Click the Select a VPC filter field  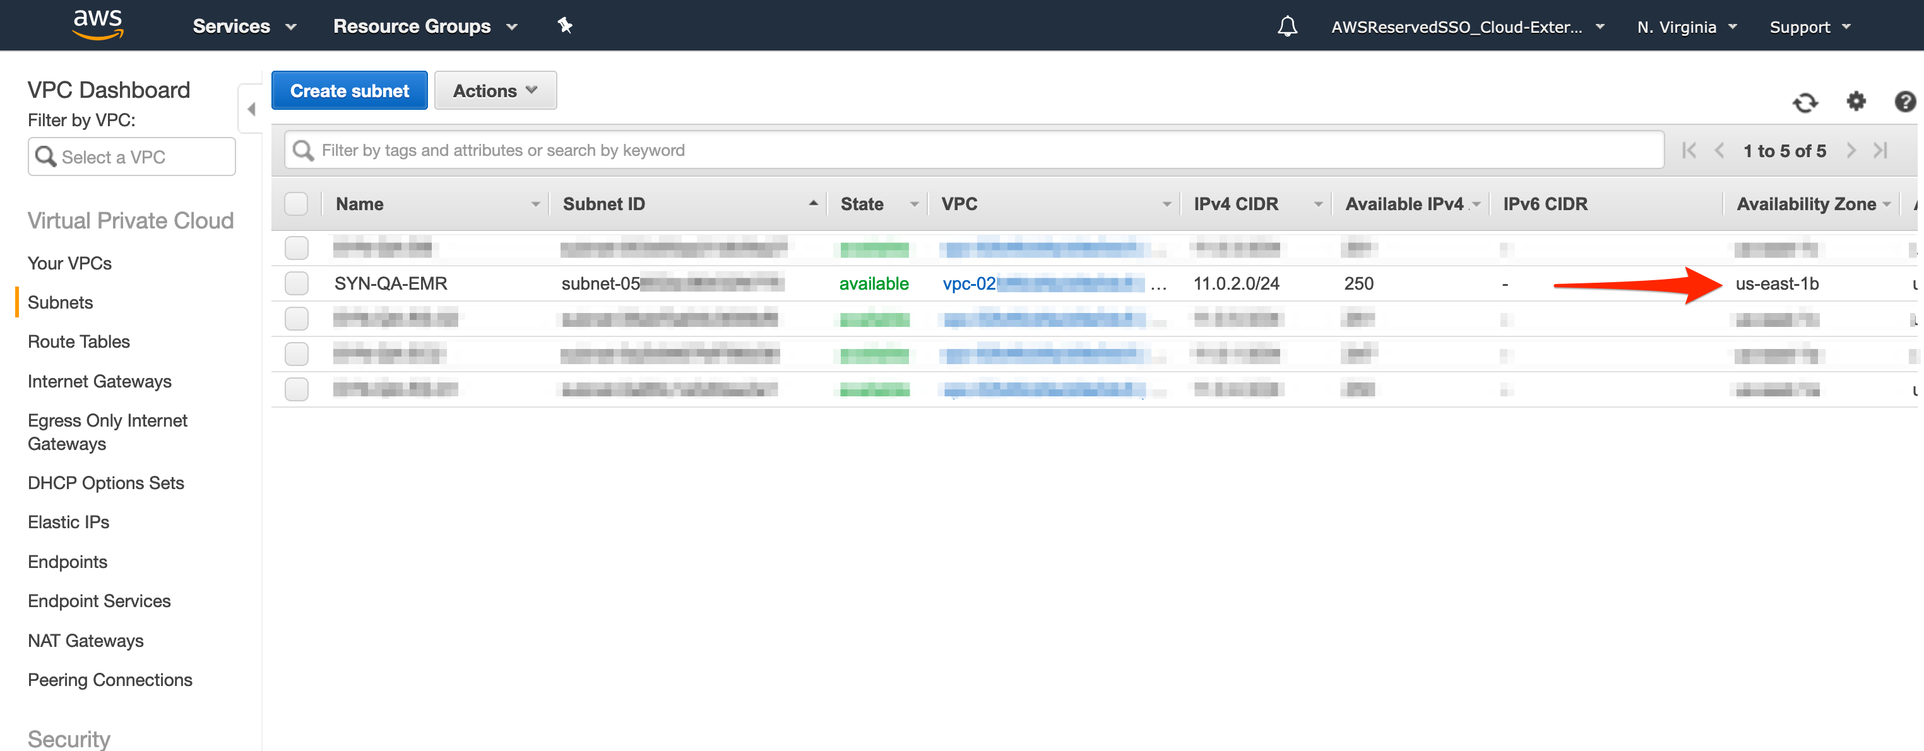[132, 157]
